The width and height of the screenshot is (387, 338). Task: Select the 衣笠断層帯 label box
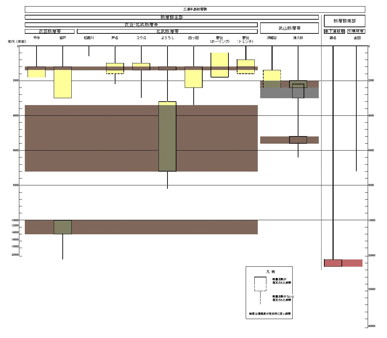point(49,31)
